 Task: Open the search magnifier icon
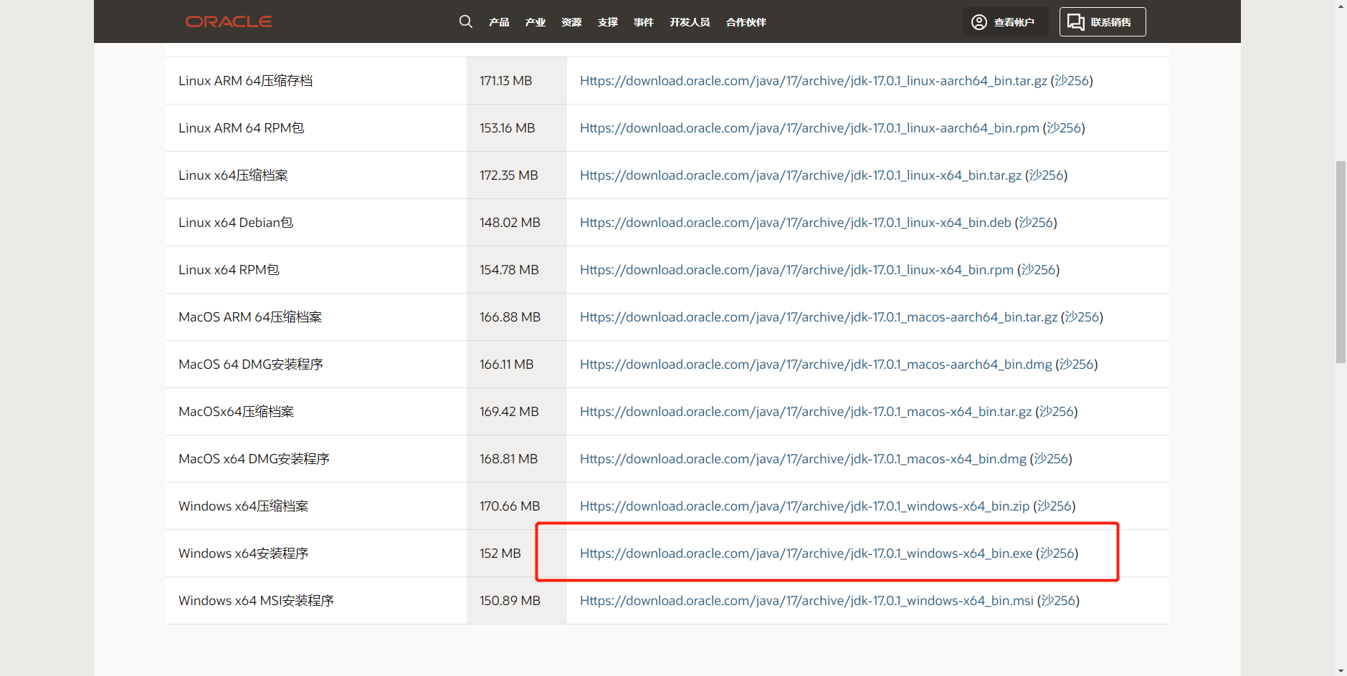(466, 21)
